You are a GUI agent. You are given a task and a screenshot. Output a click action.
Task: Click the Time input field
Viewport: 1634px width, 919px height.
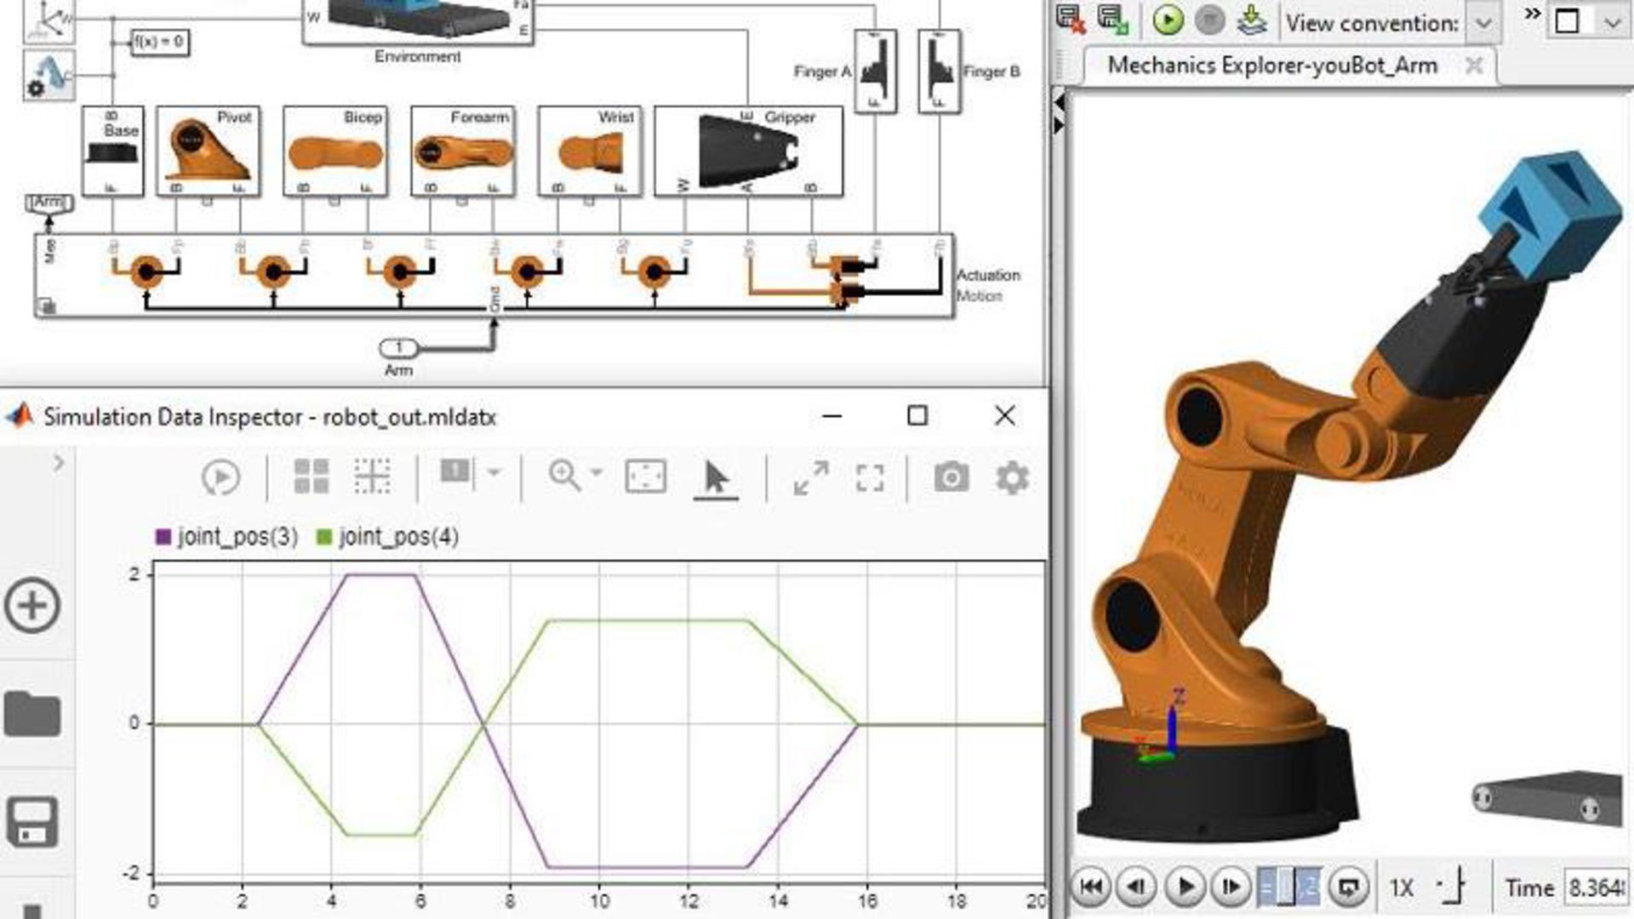pyautogui.click(x=1596, y=888)
